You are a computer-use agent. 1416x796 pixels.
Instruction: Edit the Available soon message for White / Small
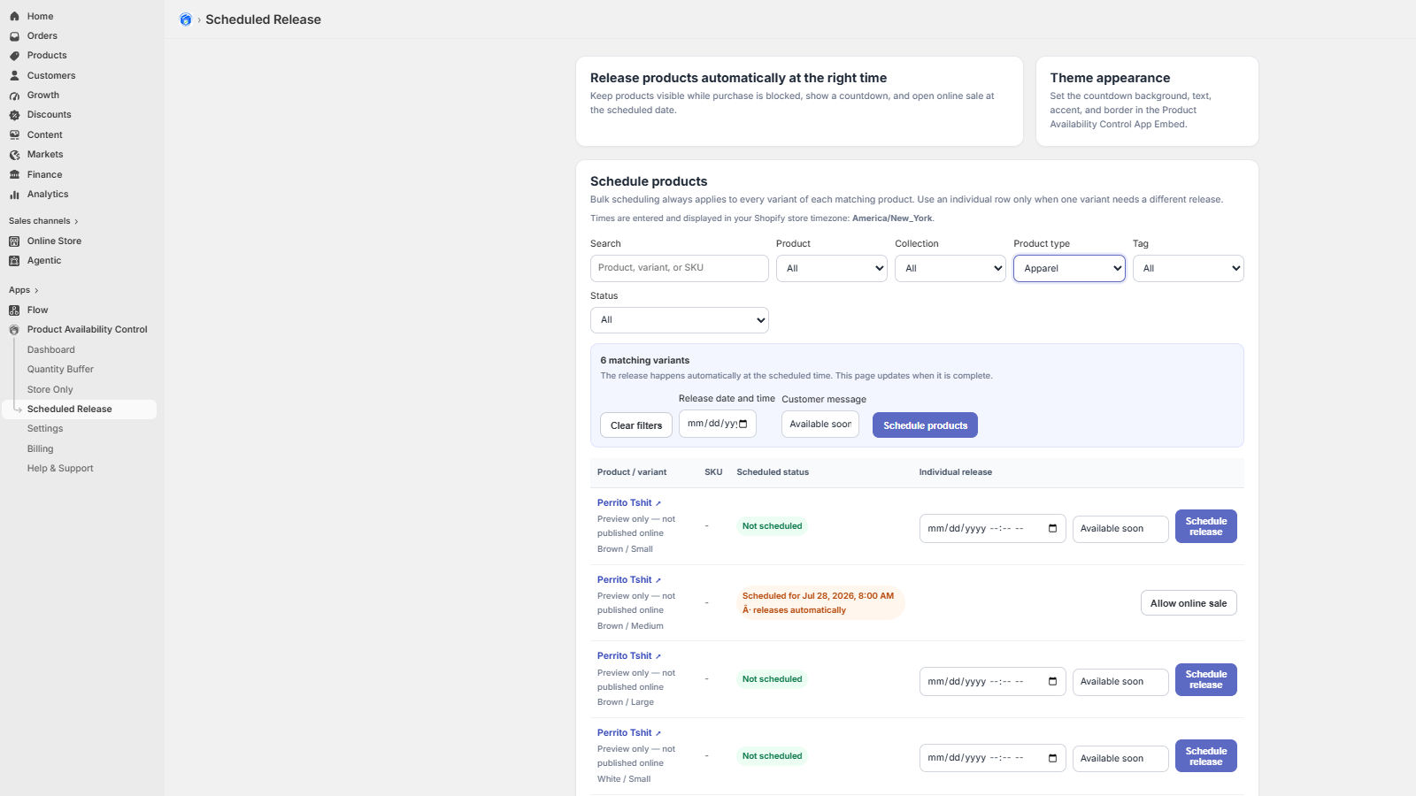tap(1120, 759)
